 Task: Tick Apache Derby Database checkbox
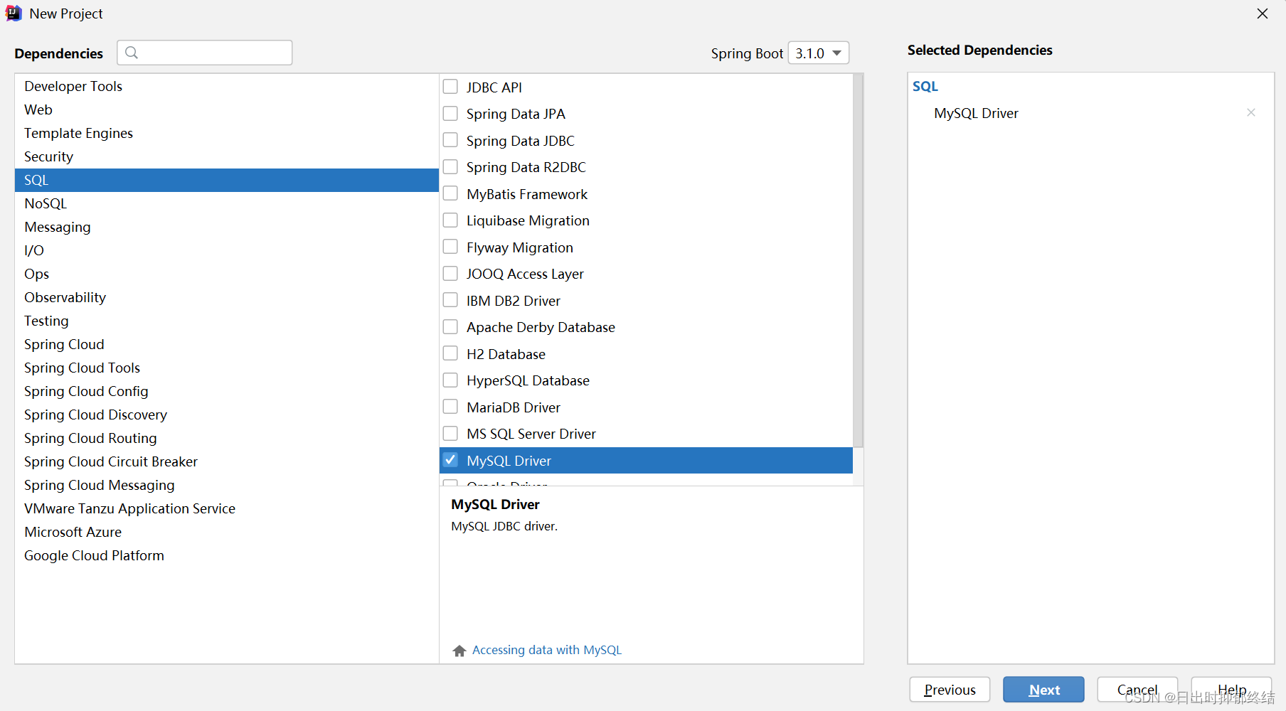[x=450, y=327]
